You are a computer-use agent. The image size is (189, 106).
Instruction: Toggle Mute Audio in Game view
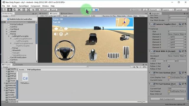click(121, 16)
